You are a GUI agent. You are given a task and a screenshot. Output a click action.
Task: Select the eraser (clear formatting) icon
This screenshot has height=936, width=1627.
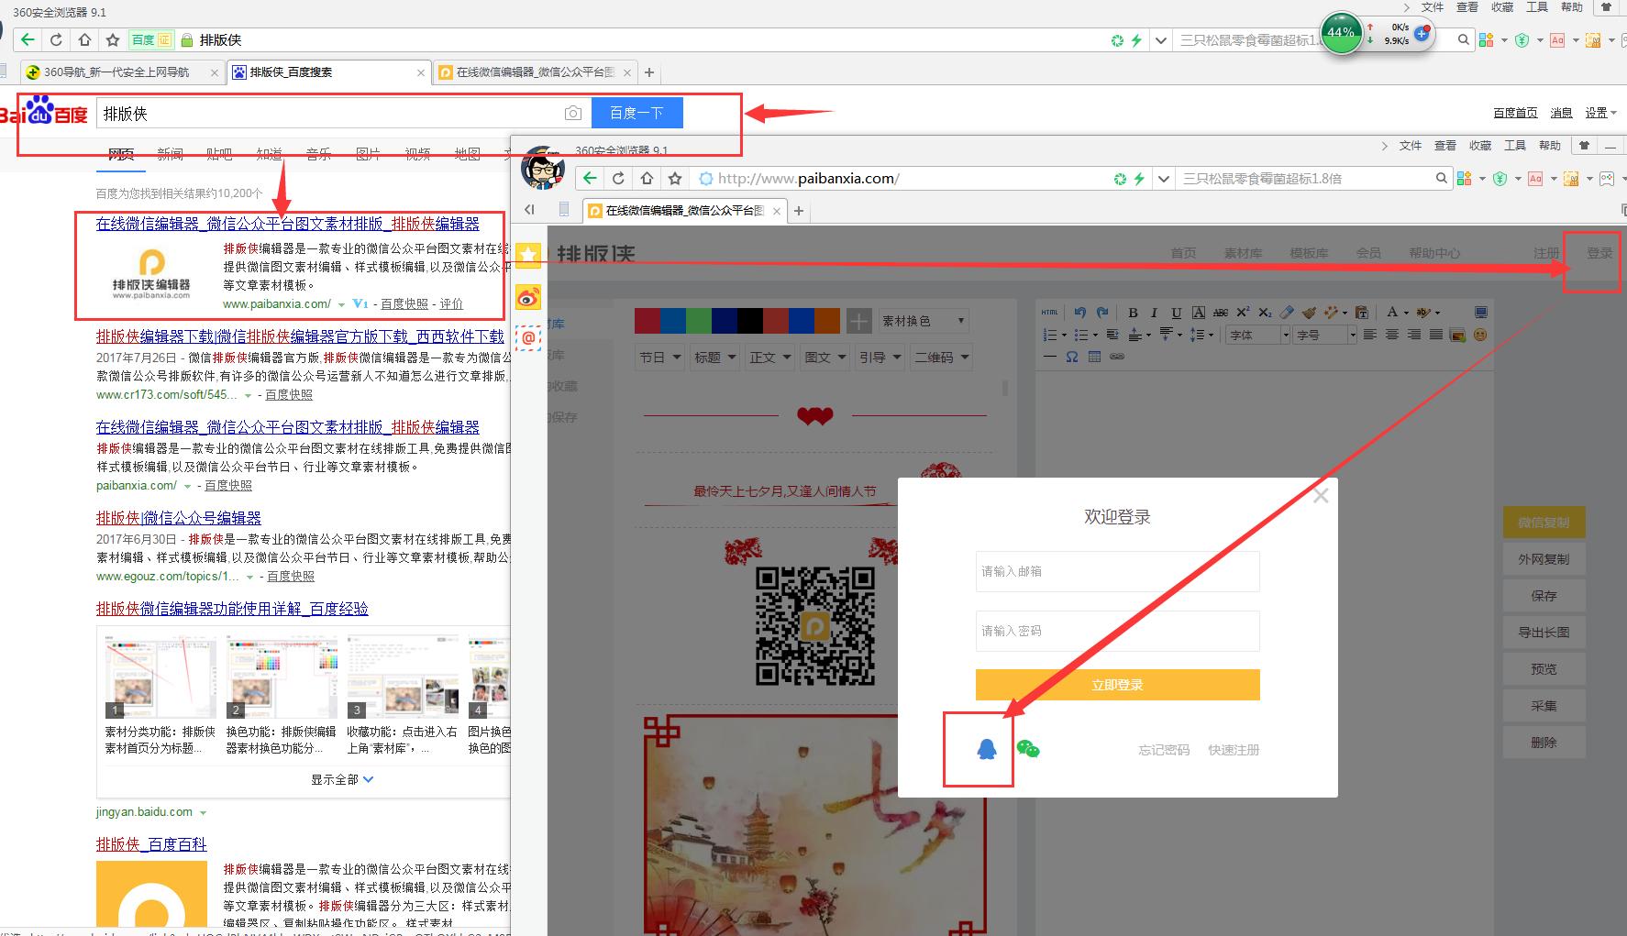coord(1285,314)
